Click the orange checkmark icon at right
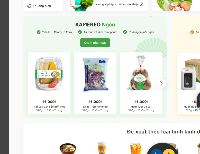This screenshot has width=200, height=154. (192, 32)
